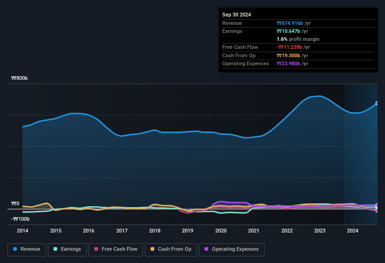Click the Revenue endpoint marker on the chart
385x263 pixels.
[377, 103]
